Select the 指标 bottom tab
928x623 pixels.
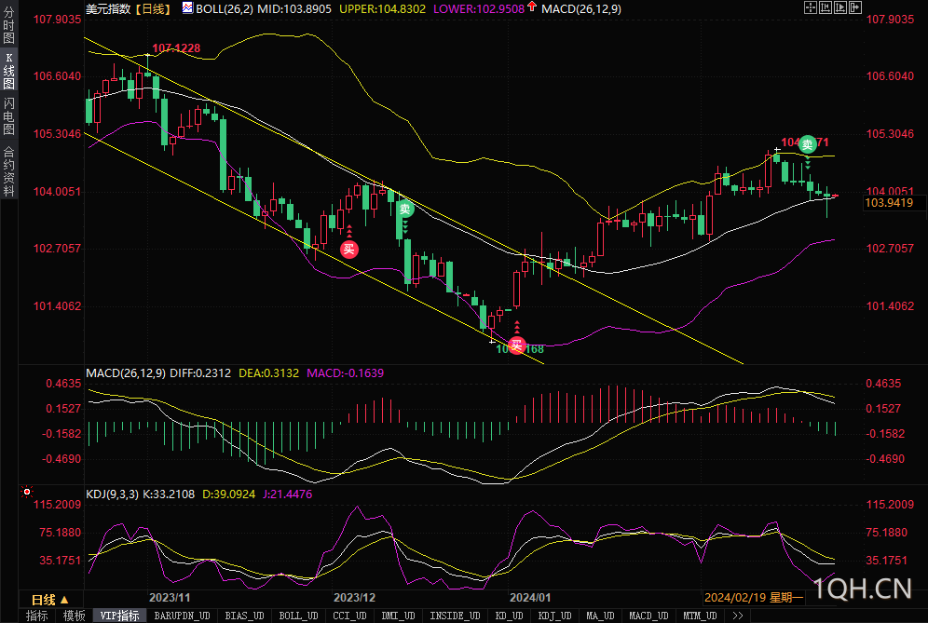coord(37,616)
